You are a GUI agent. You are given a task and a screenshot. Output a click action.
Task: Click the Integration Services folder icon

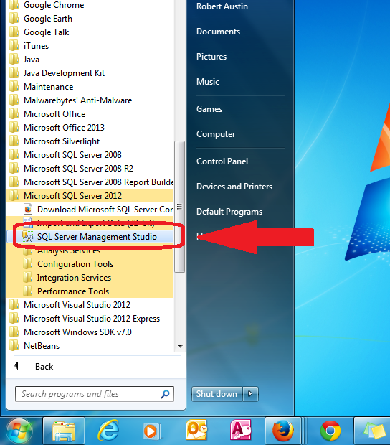pos(28,278)
